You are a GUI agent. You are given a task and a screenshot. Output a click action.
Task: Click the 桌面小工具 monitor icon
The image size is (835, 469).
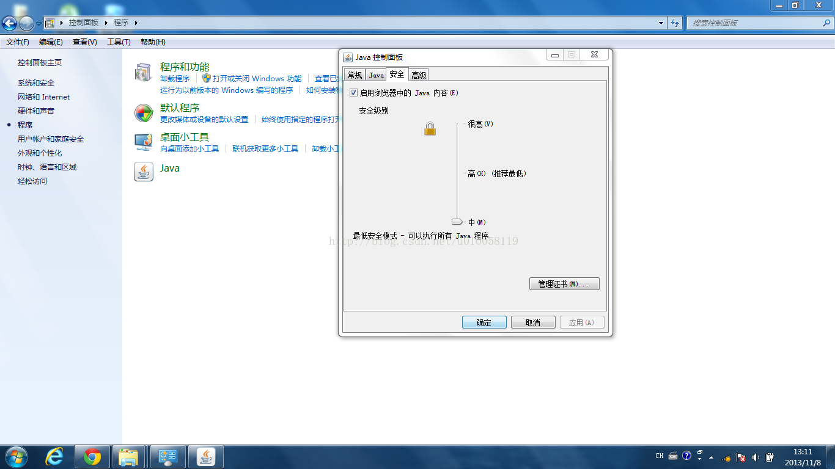144,142
